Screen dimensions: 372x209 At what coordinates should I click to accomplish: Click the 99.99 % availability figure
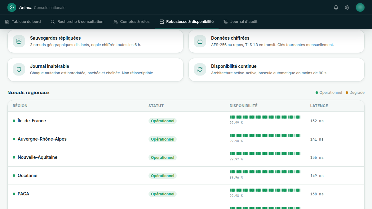pos(236,123)
